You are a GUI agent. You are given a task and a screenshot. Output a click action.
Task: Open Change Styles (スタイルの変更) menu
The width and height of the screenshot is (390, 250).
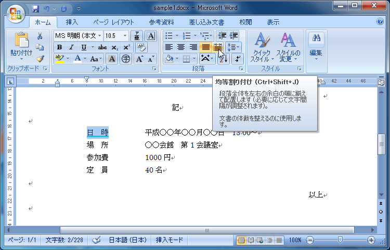[288, 47]
